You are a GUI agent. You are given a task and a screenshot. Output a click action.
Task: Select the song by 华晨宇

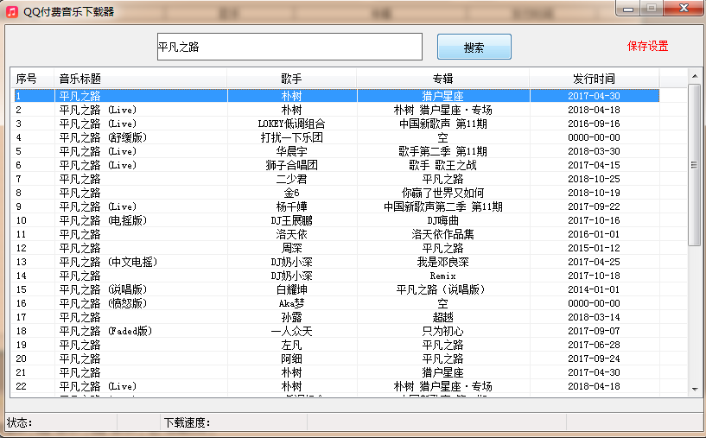[335, 151]
